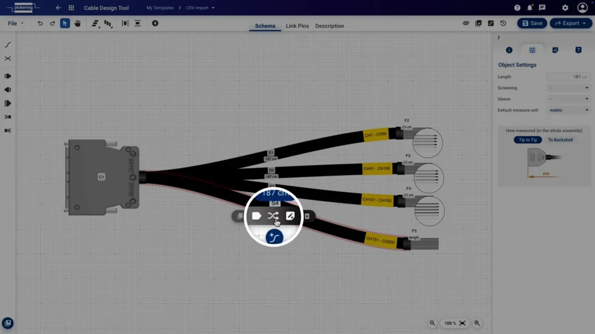Screen dimensions: 595x334
Task: Open the user account avatar
Action: click(582, 8)
